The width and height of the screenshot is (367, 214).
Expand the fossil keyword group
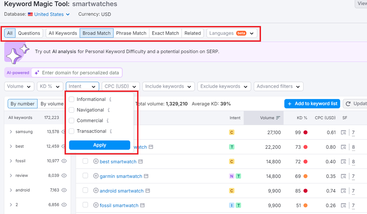point(11,161)
